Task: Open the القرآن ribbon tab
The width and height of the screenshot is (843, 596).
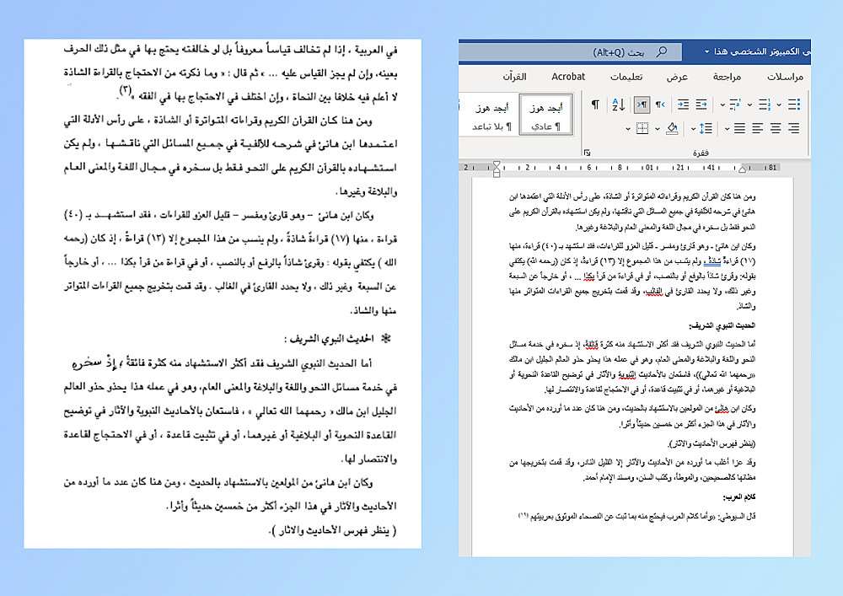Action: click(514, 77)
